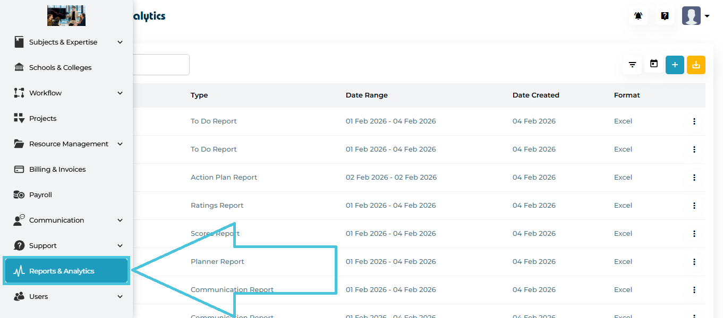Open the user avatar profile dropdown
The width and height of the screenshot is (723, 318).
(695, 16)
